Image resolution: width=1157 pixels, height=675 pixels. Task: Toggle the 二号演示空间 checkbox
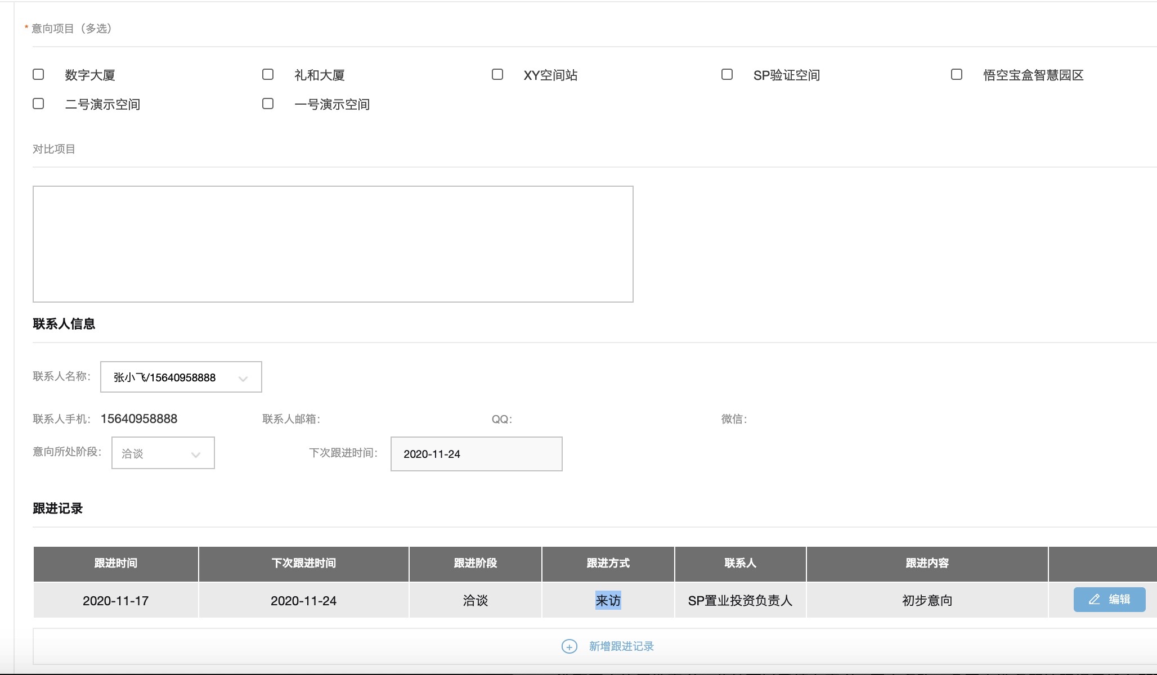point(38,103)
